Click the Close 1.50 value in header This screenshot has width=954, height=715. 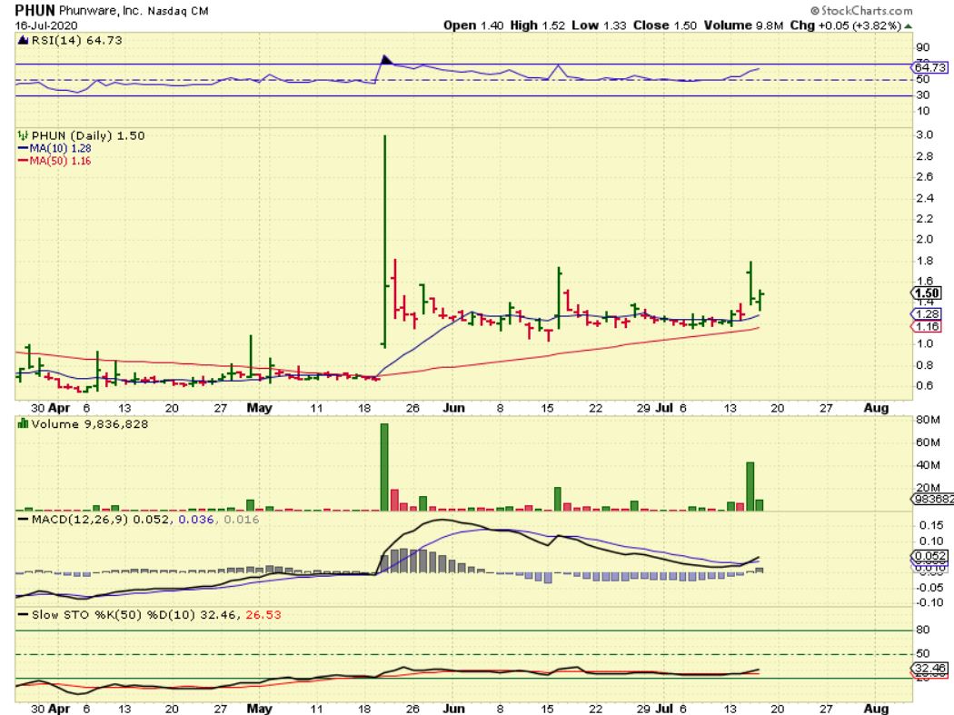point(664,25)
